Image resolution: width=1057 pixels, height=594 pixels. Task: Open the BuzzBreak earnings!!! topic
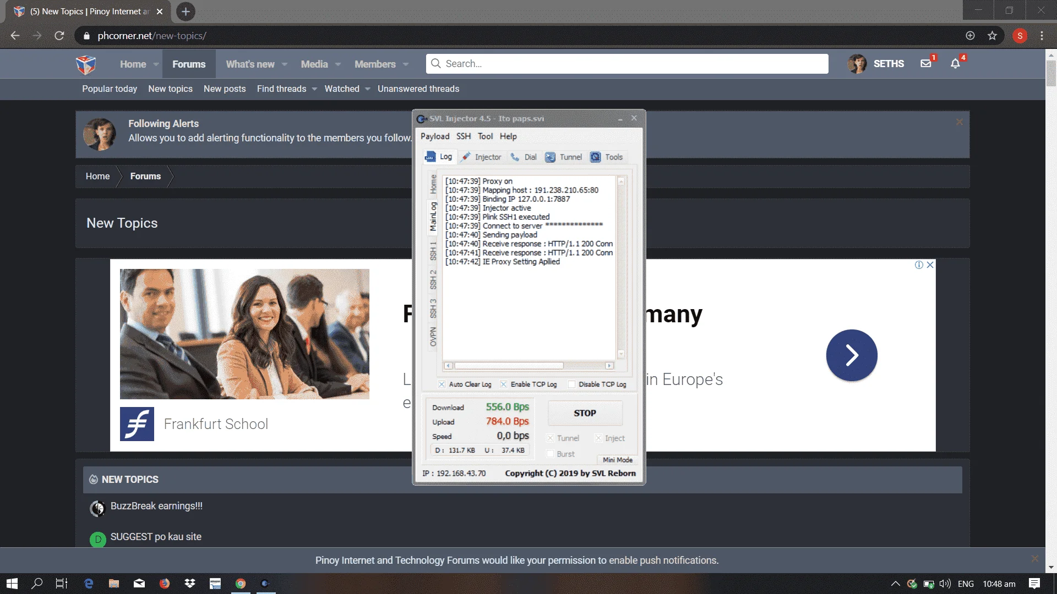coord(156,506)
